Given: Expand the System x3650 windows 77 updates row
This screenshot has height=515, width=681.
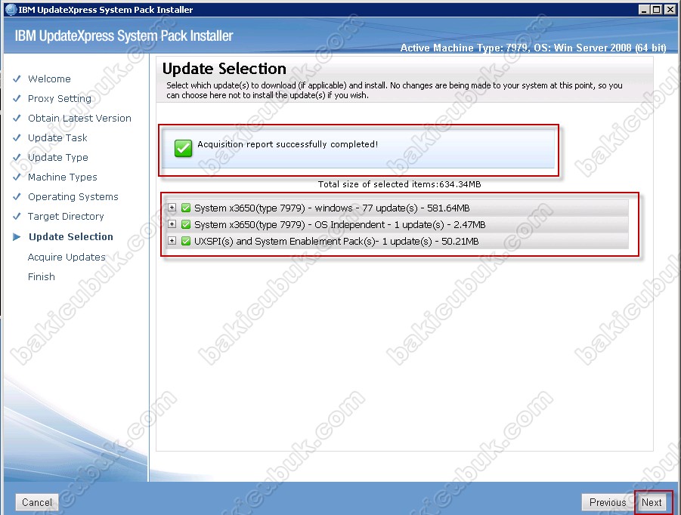Looking at the screenshot, I should click(x=172, y=208).
